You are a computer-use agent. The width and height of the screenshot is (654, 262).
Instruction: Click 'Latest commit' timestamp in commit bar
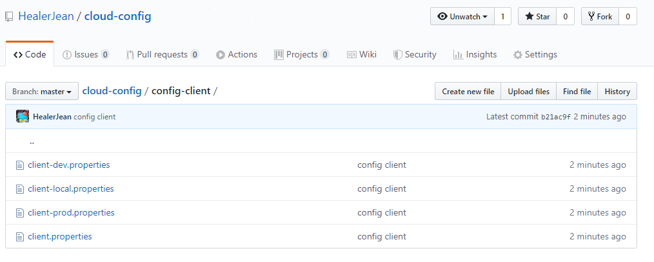[600, 117]
